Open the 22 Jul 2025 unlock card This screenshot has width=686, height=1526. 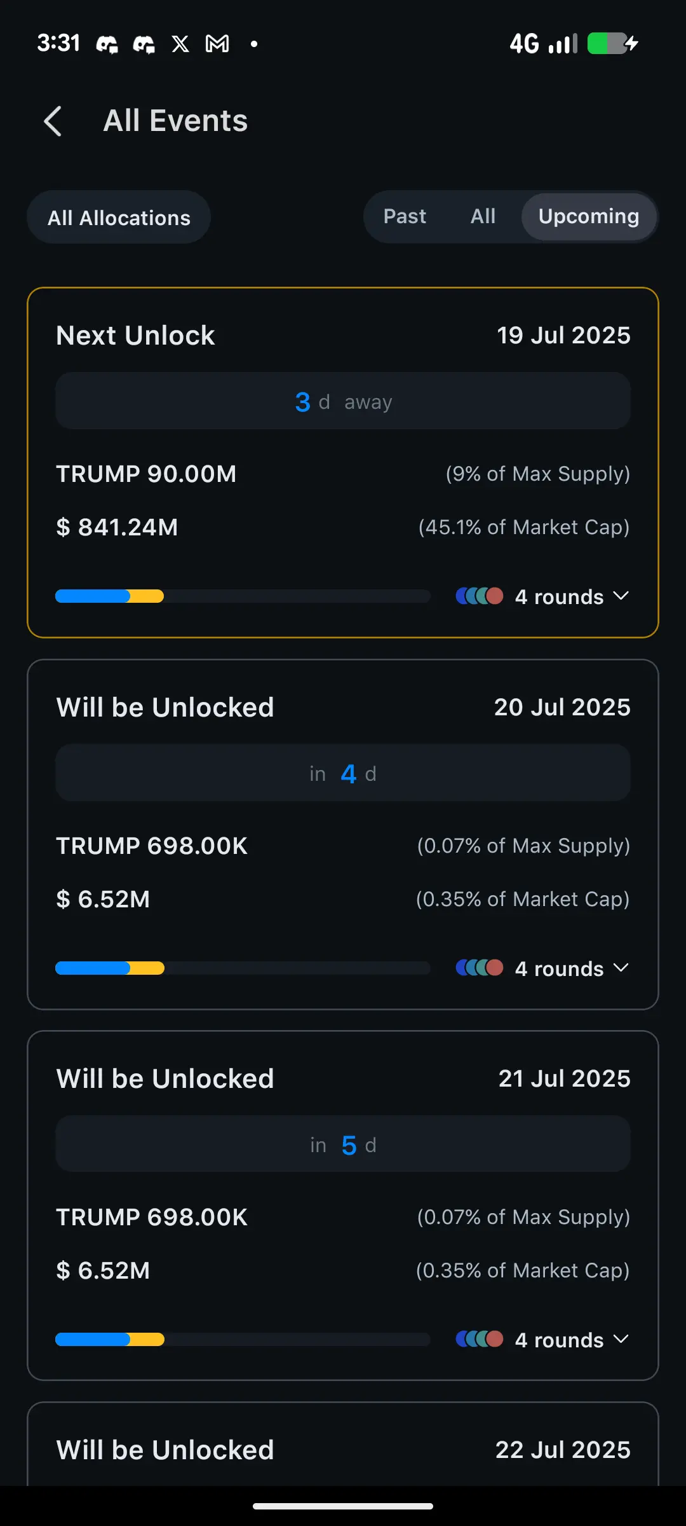[x=343, y=1444]
